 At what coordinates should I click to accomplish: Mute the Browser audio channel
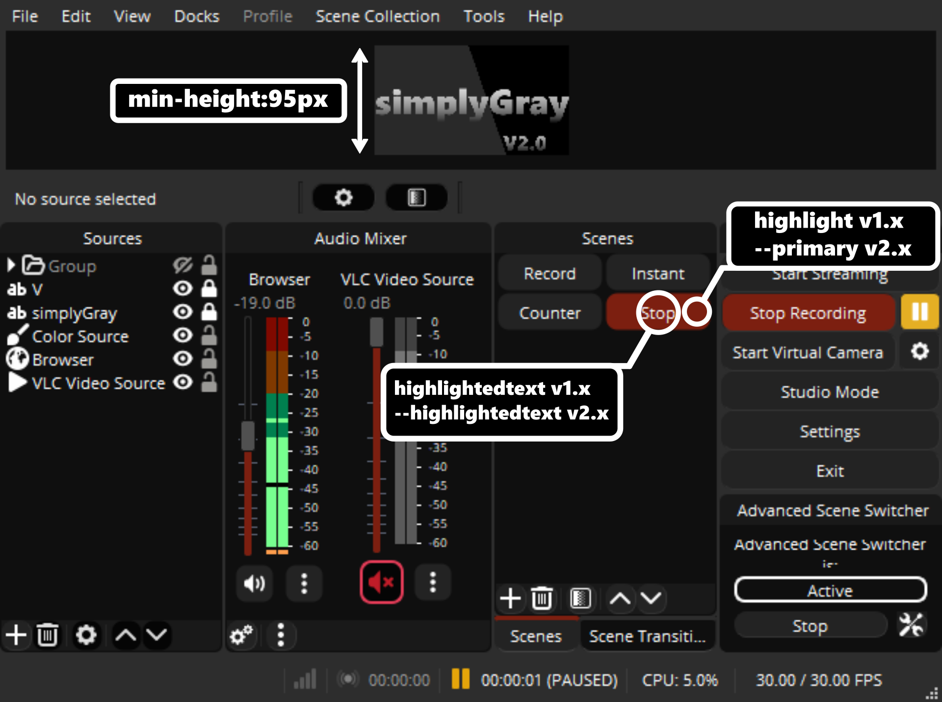coord(254,583)
